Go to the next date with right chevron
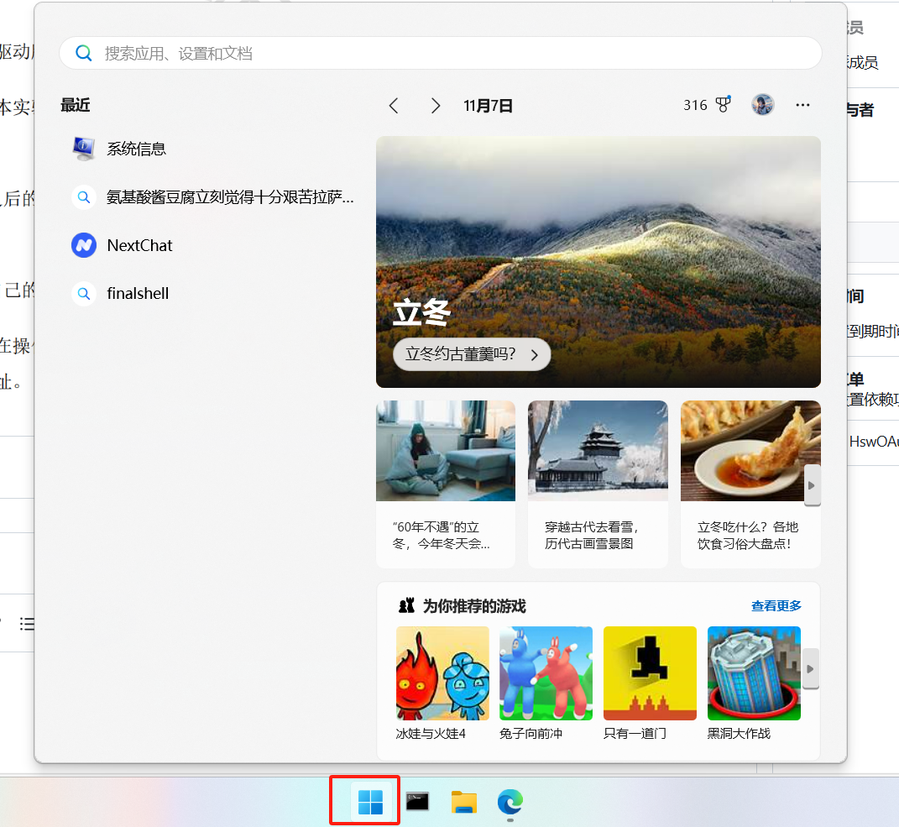Screen dimensions: 899x827 click(x=435, y=106)
